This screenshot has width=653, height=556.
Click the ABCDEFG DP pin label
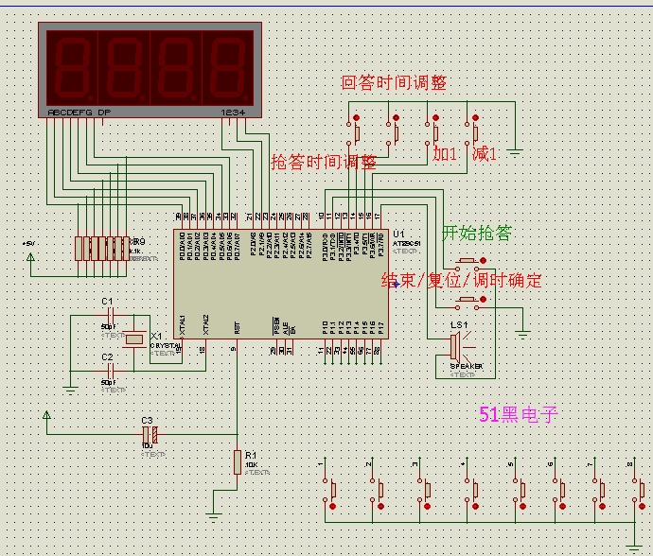(x=79, y=113)
